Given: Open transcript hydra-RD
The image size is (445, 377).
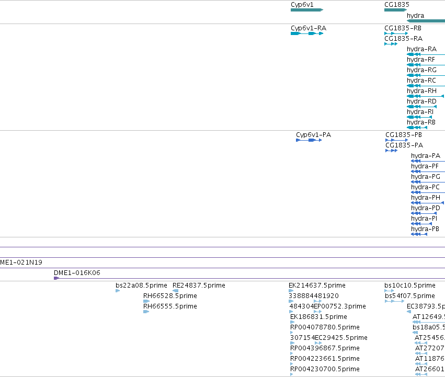Looking at the screenshot, I should 421,101.
